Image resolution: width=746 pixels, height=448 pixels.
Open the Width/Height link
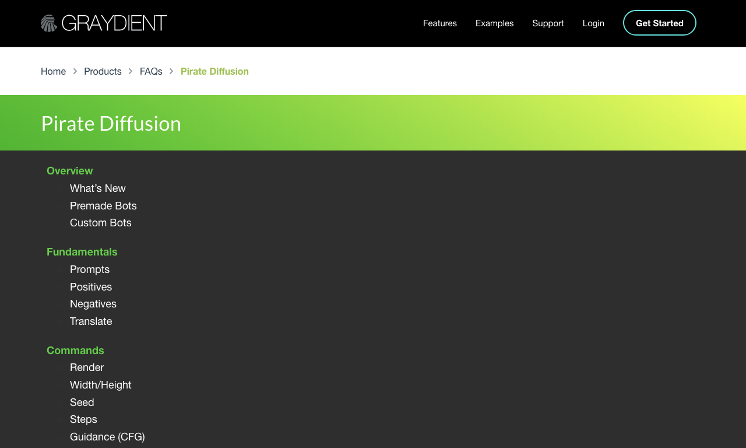[101, 385]
